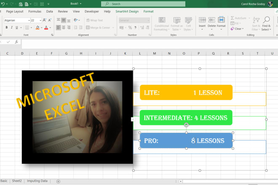Image resolution: width=278 pixels, height=185 pixels.
Task: Click the Borders icon
Action: coord(27,27)
